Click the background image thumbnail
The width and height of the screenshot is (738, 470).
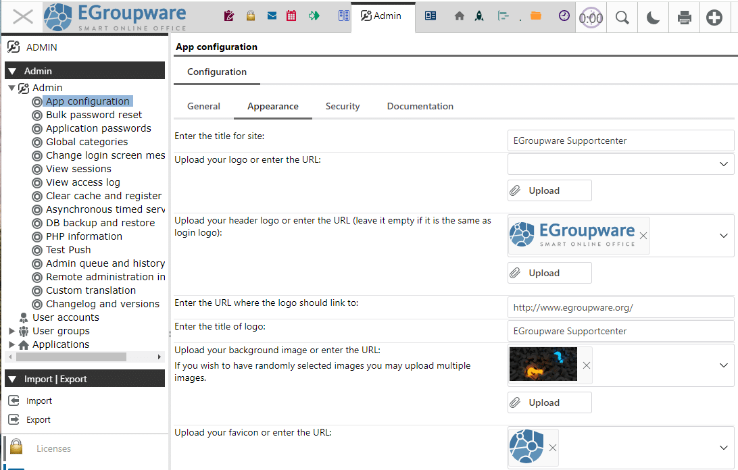click(543, 365)
